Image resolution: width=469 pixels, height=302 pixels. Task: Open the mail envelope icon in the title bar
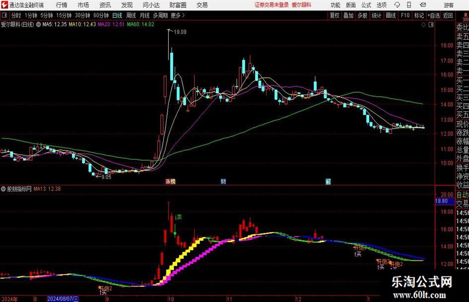(x=423, y=5)
